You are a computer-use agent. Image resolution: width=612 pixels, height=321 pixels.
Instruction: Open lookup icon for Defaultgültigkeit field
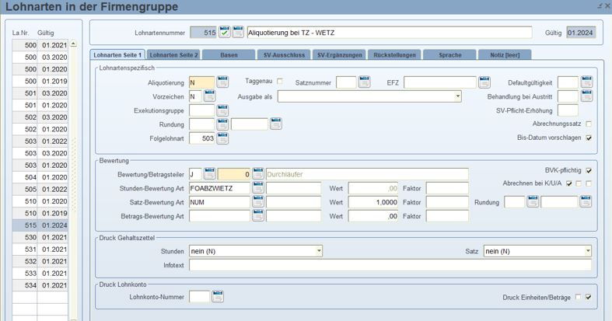pos(586,82)
